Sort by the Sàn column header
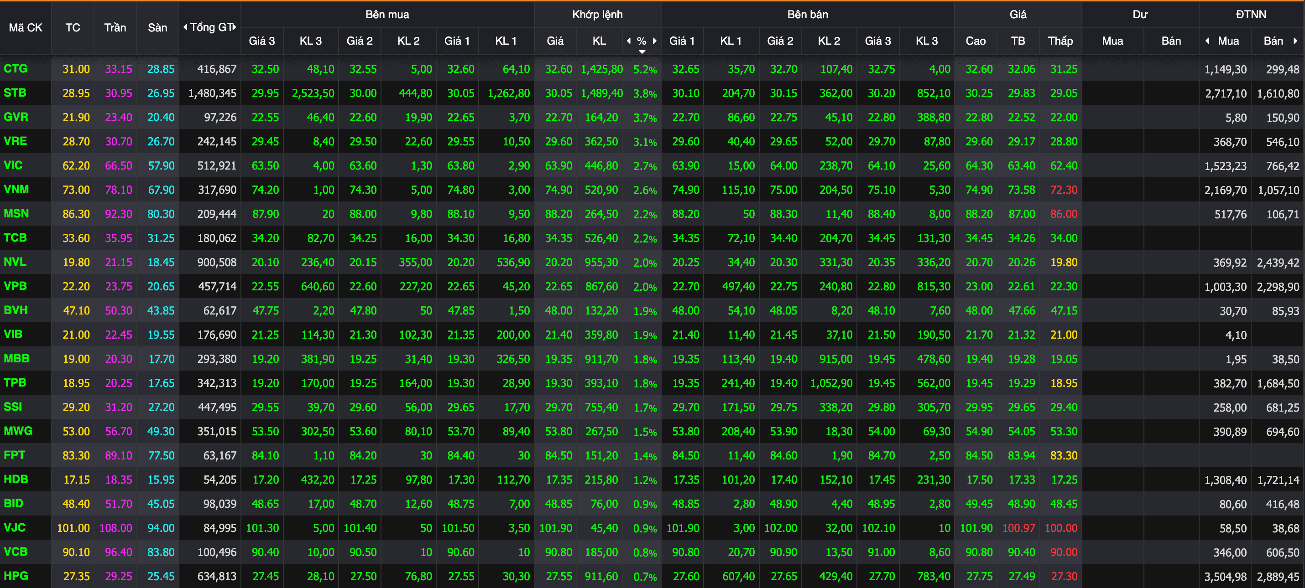Image resolution: width=1305 pixels, height=588 pixels. click(x=157, y=28)
